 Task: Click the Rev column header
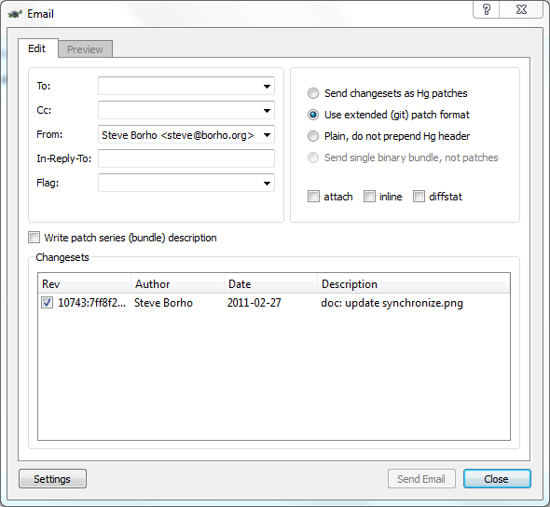84,283
